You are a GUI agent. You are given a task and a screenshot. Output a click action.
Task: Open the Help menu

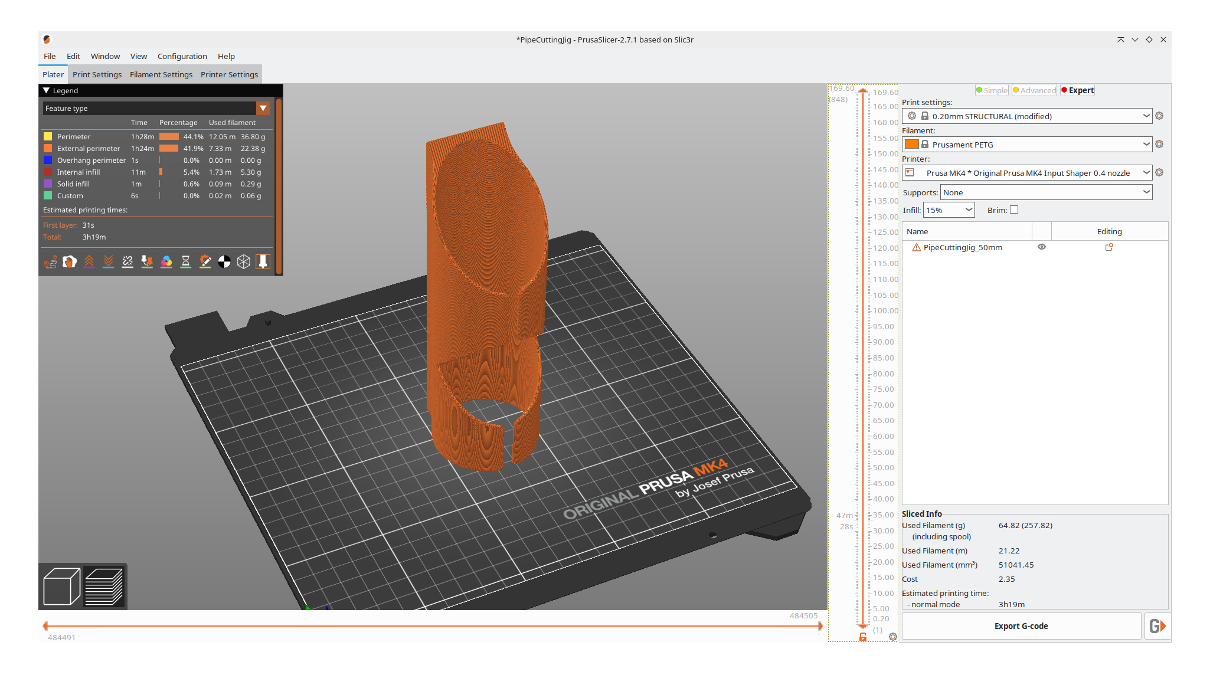[x=226, y=57]
